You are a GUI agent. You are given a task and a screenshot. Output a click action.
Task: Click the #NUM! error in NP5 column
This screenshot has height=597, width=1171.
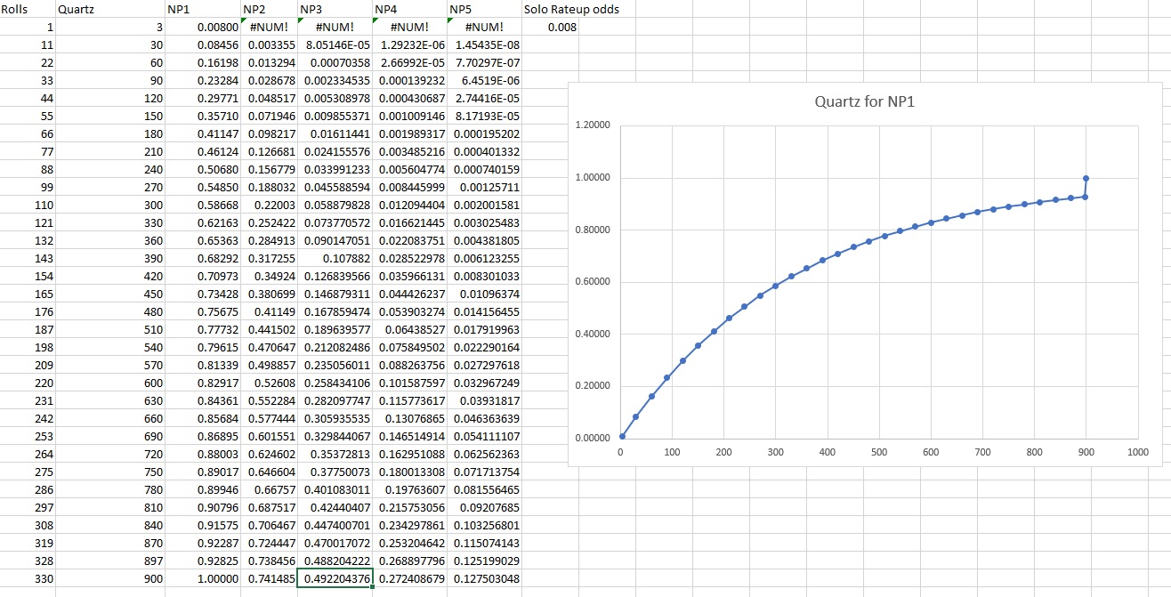click(484, 27)
